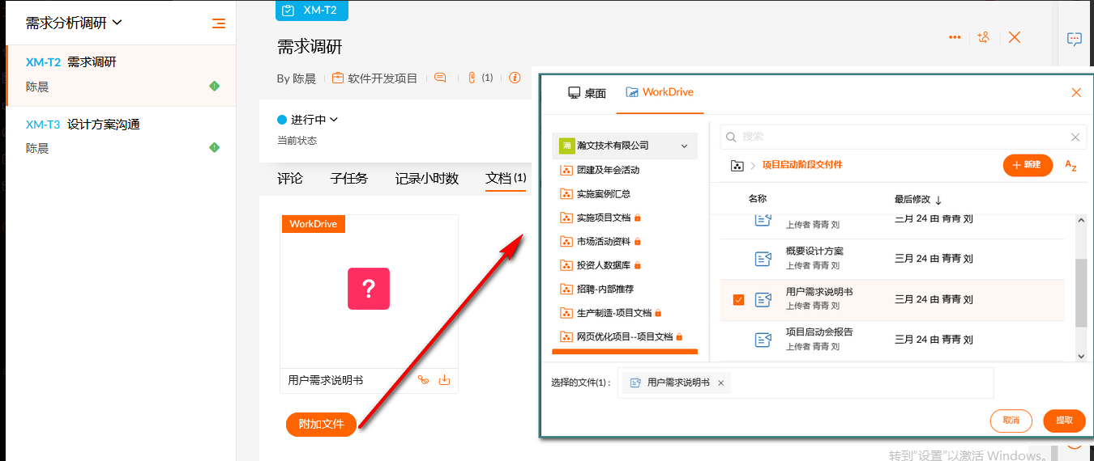
Task: Open the 网页优化项目--项目文档 folder
Action: (x=622, y=336)
